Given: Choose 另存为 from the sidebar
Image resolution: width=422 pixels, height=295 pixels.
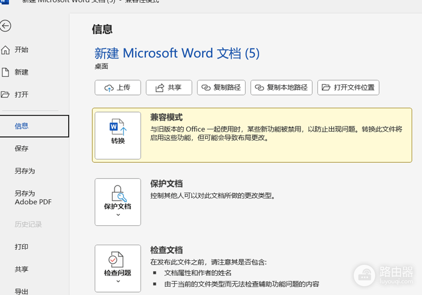Looking at the screenshot, I should tap(25, 171).
